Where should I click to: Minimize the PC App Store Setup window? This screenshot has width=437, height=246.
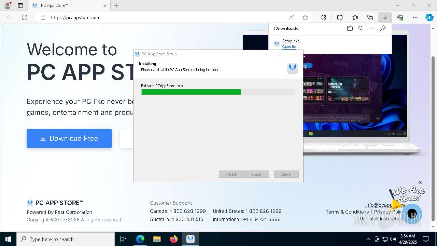pyautogui.click(x=264, y=54)
